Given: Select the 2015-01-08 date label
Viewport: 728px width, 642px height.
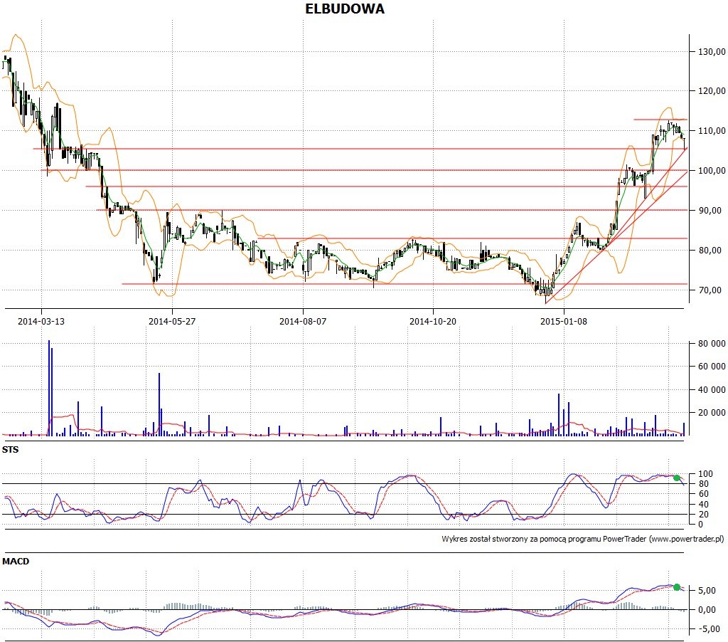Looking at the screenshot, I should (564, 321).
